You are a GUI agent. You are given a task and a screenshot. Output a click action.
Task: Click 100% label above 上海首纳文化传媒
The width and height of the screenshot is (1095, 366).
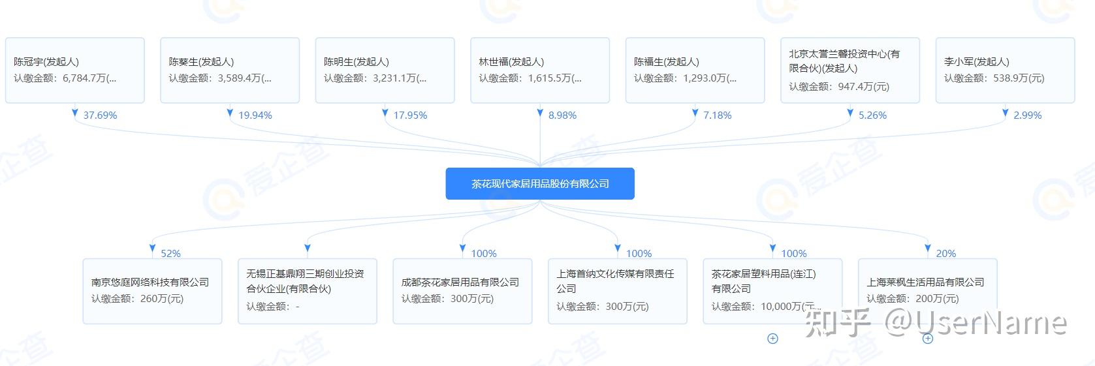click(639, 254)
